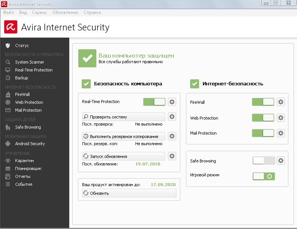Open События in the sidebar
The width and height of the screenshot is (297, 229).
(24, 184)
